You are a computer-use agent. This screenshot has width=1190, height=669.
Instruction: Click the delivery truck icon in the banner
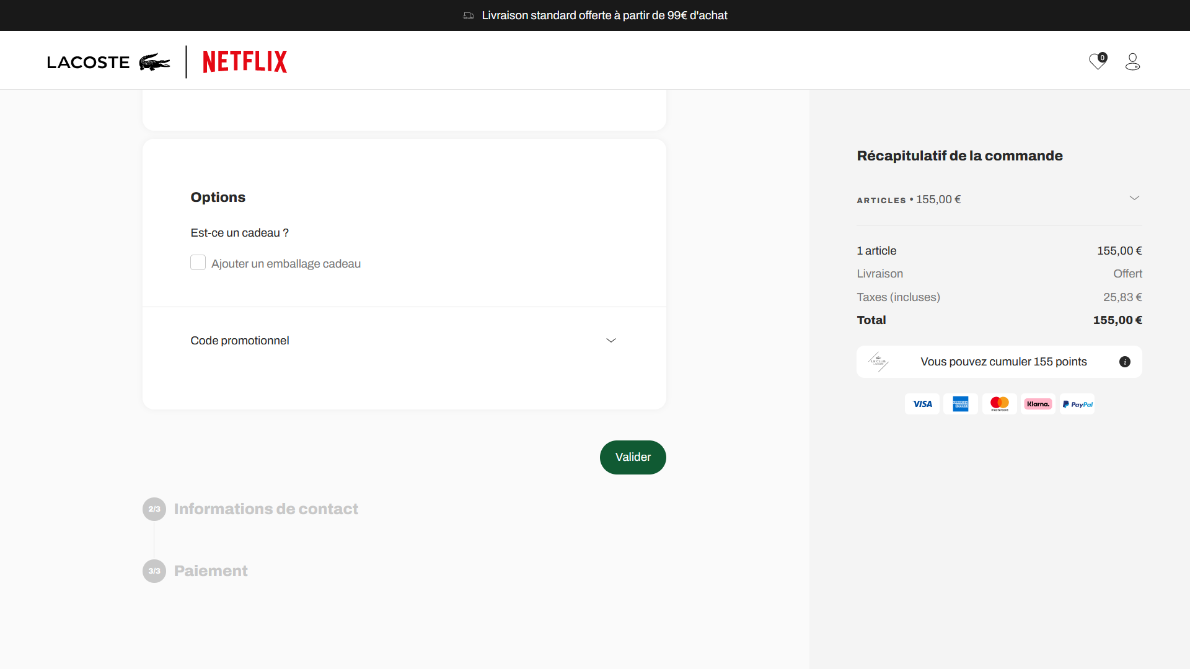point(469,15)
